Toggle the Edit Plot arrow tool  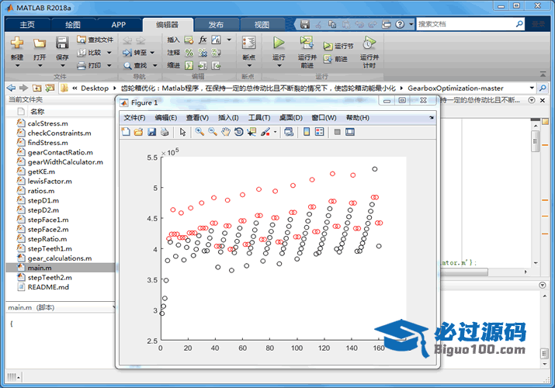(x=182, y=132)
